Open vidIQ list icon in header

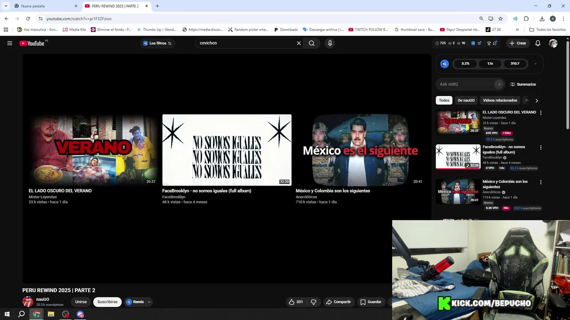pyautogui.click(x=480, y=43)
